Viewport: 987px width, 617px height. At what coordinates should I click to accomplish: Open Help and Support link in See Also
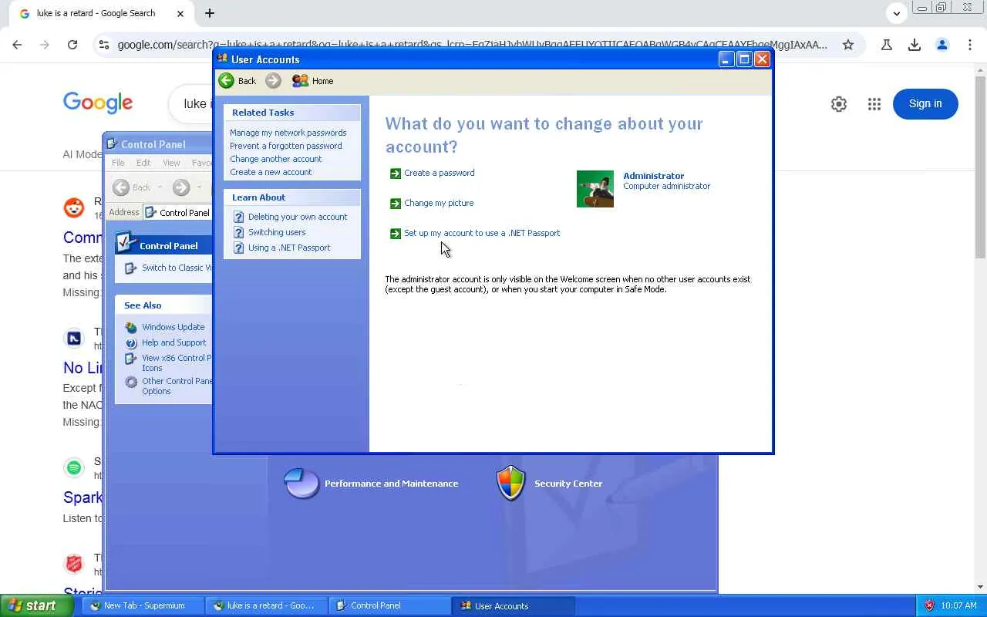(x=174, y=342)
